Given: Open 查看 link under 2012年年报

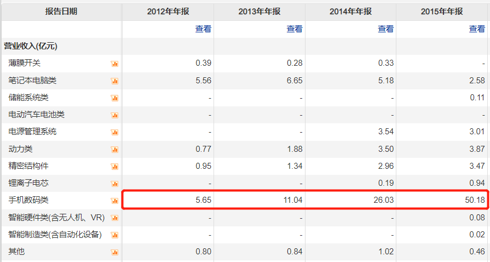Looking at the screenshot, I should coord(203,29).
